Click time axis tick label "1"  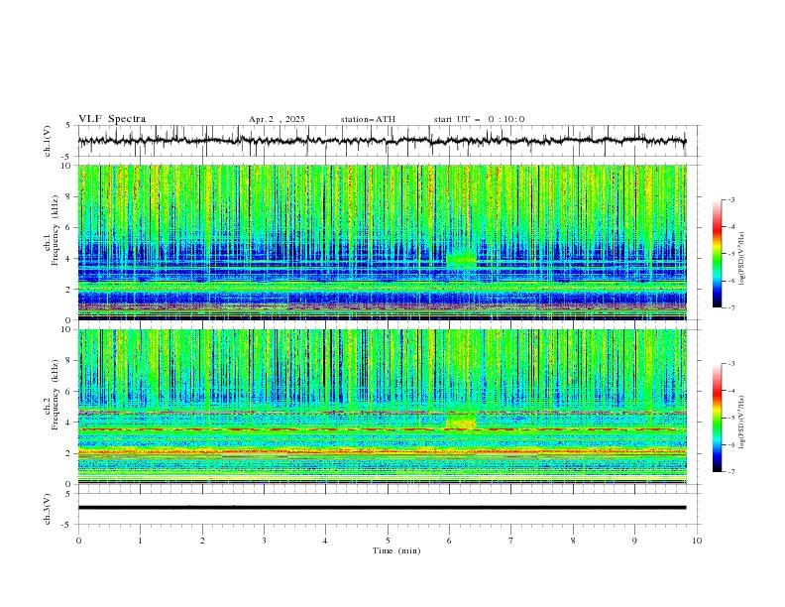click(x=140, y=541)
